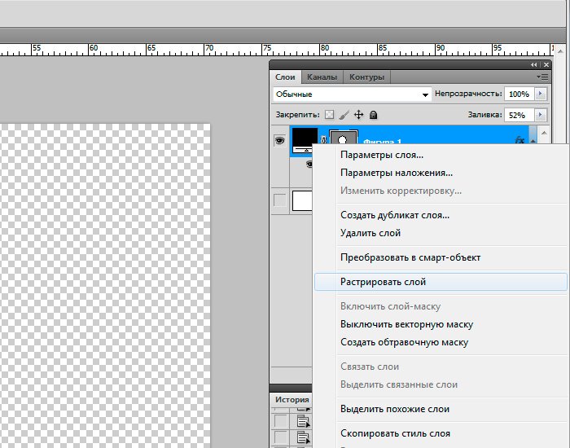Screen dimensions: 570x448
Task: Open the Заливка slider arrow
Action: [x=540, y=116]
